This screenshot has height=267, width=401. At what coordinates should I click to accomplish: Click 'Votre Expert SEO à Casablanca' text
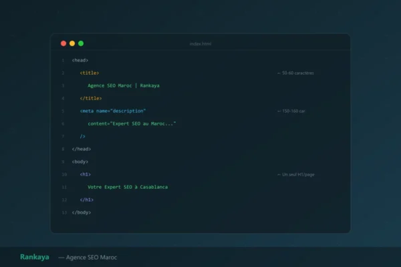click(128, 187)
